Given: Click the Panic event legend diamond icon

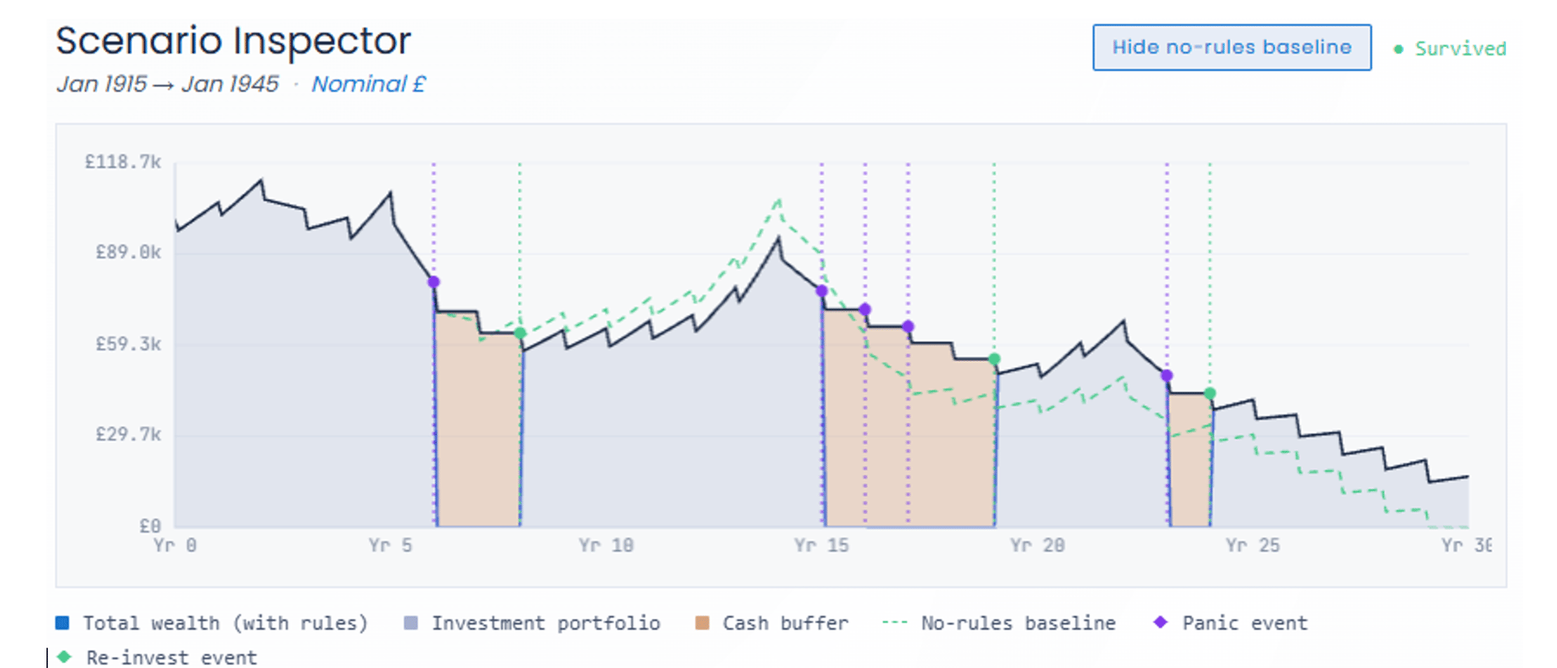Looking at the screenshot, I should coord(1160,622).
